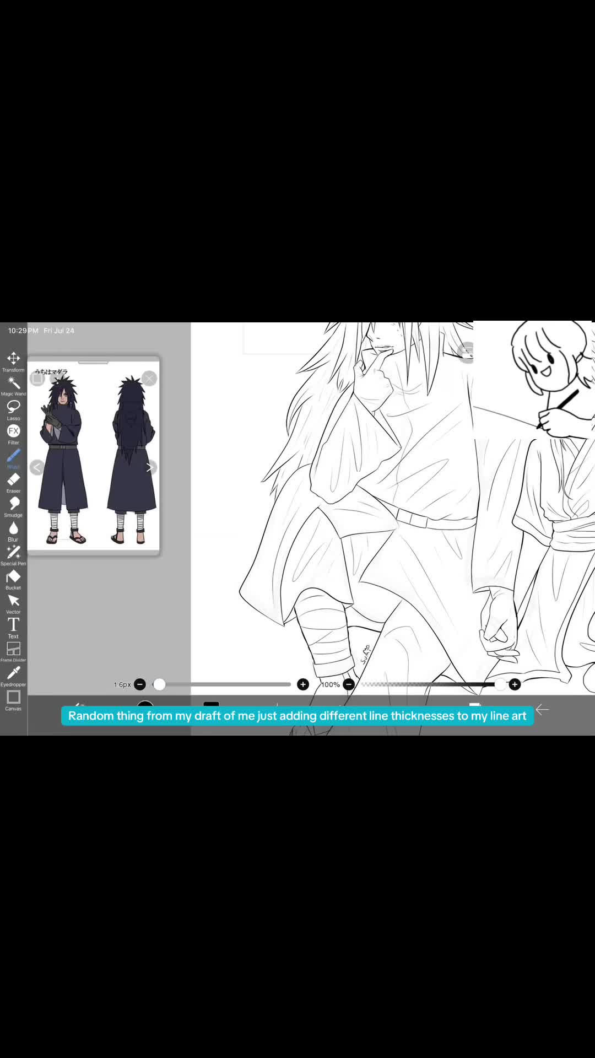Close the reference image window
The height and width of the screenshot is (1058, 595).
(x=149, y=379)
